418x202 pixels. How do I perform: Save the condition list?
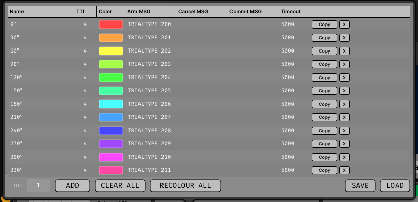(360, 186)
